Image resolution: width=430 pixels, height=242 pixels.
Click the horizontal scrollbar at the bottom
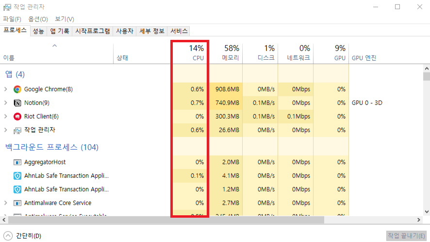pos(165,220)
